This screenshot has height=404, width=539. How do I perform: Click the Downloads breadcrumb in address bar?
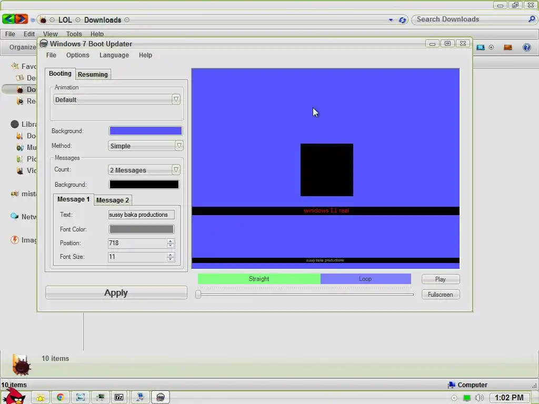coord(103,20)
